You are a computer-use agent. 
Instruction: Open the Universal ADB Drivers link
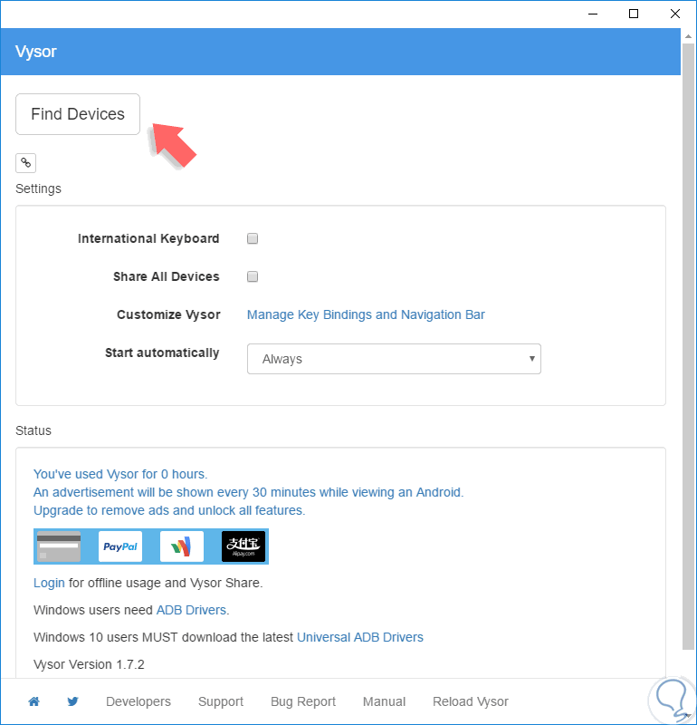(360, 637)
